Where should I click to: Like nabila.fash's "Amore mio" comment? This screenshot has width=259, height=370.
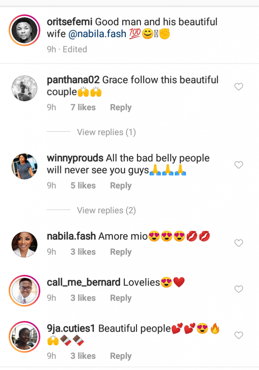[x=239, y=243]
